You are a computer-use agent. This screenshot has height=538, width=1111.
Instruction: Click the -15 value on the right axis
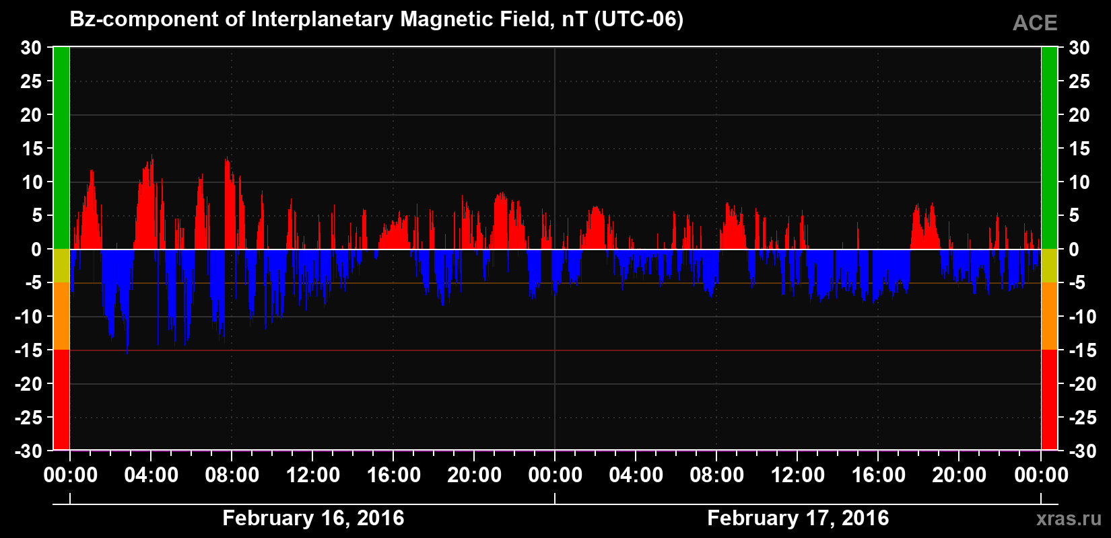[1083, 350]
